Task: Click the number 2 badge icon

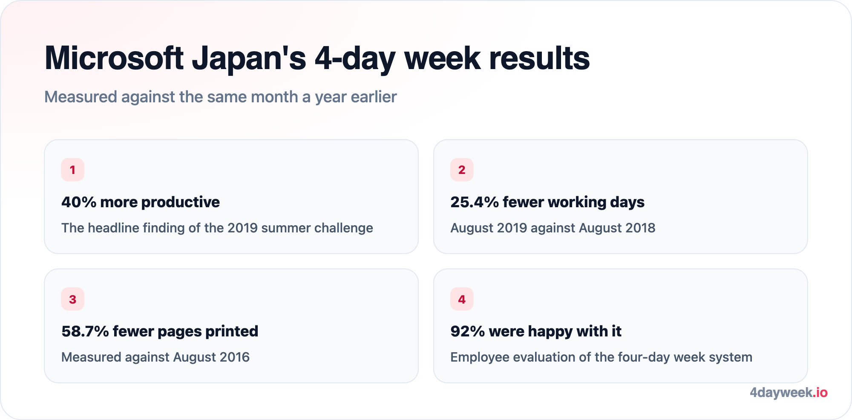Action: [462, 170]
